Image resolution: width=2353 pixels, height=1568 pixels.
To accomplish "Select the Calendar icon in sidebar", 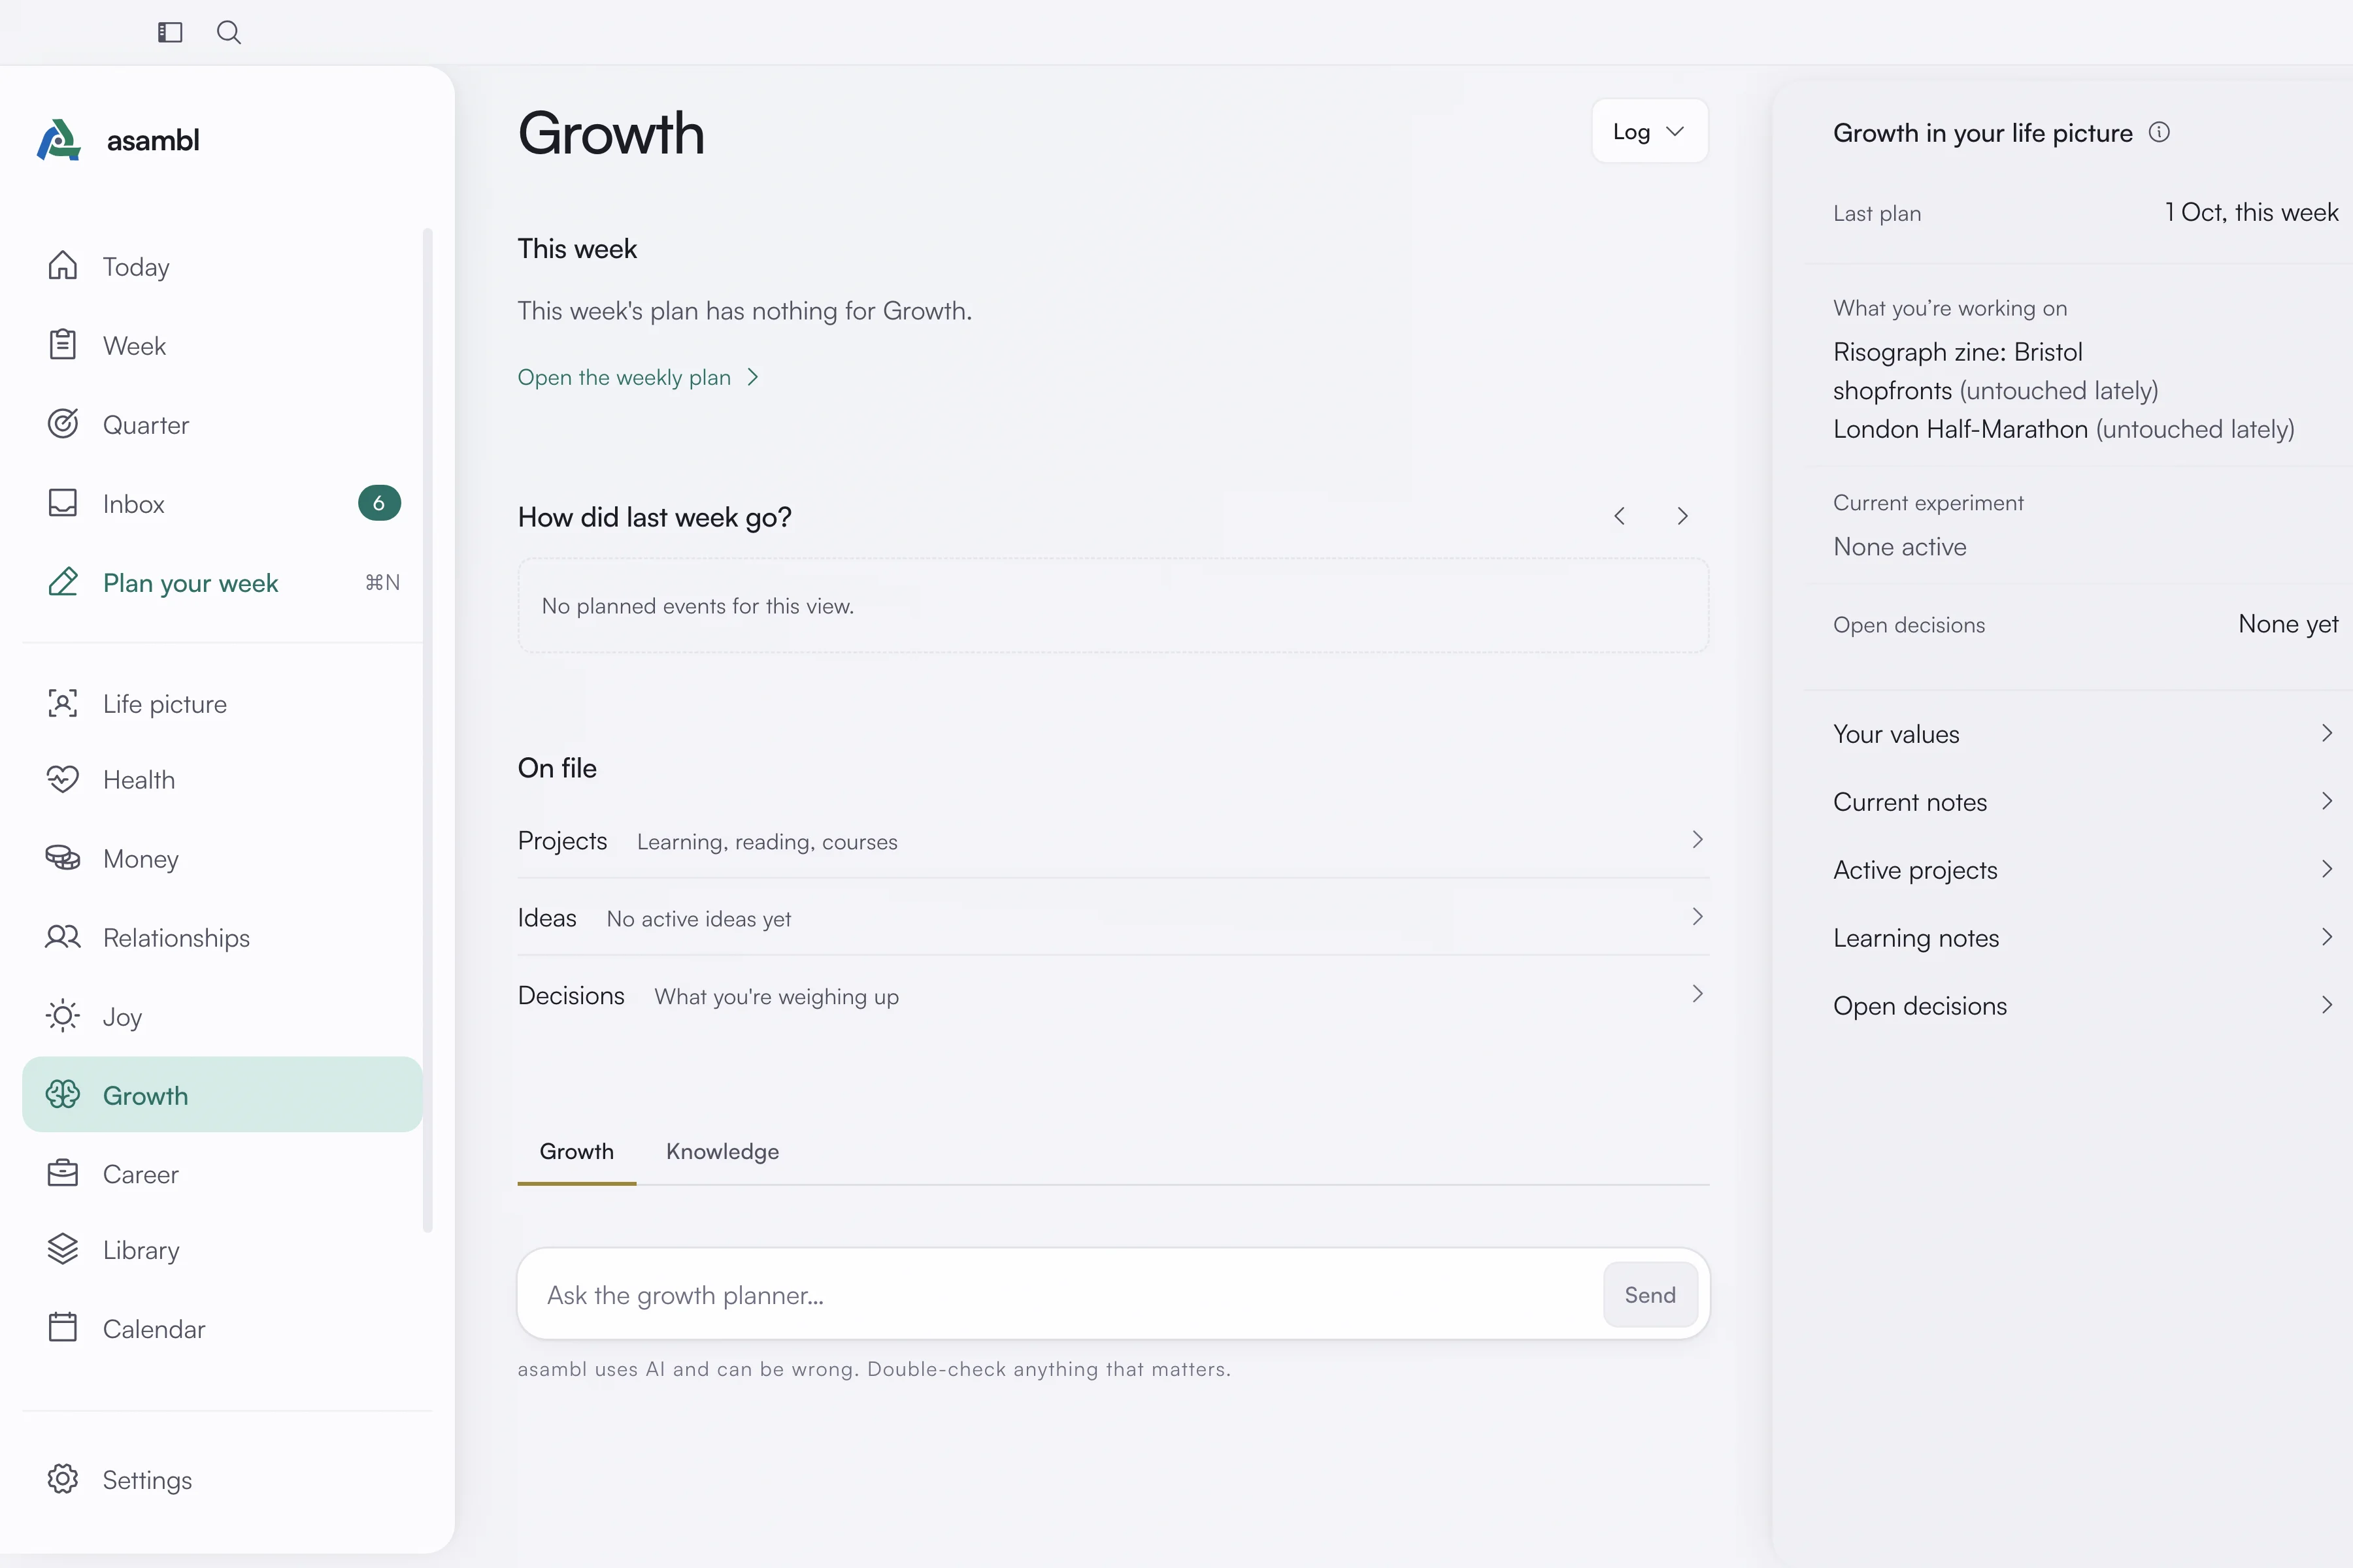I will [x=63, y=1328].
